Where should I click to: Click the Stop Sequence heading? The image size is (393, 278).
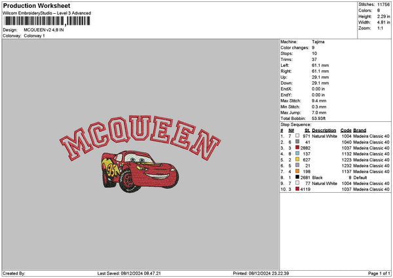click(x=296, y=125)
